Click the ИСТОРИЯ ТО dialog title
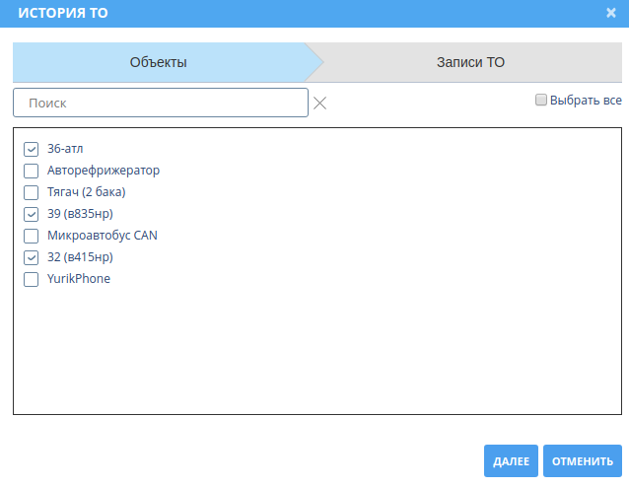 tap(63, 13)
